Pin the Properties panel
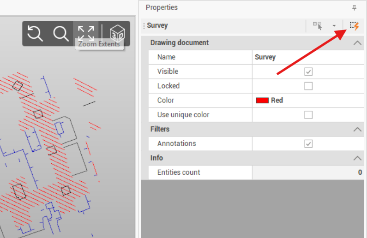This screenshot has width=367, height=238. click(x=354, y=8)
